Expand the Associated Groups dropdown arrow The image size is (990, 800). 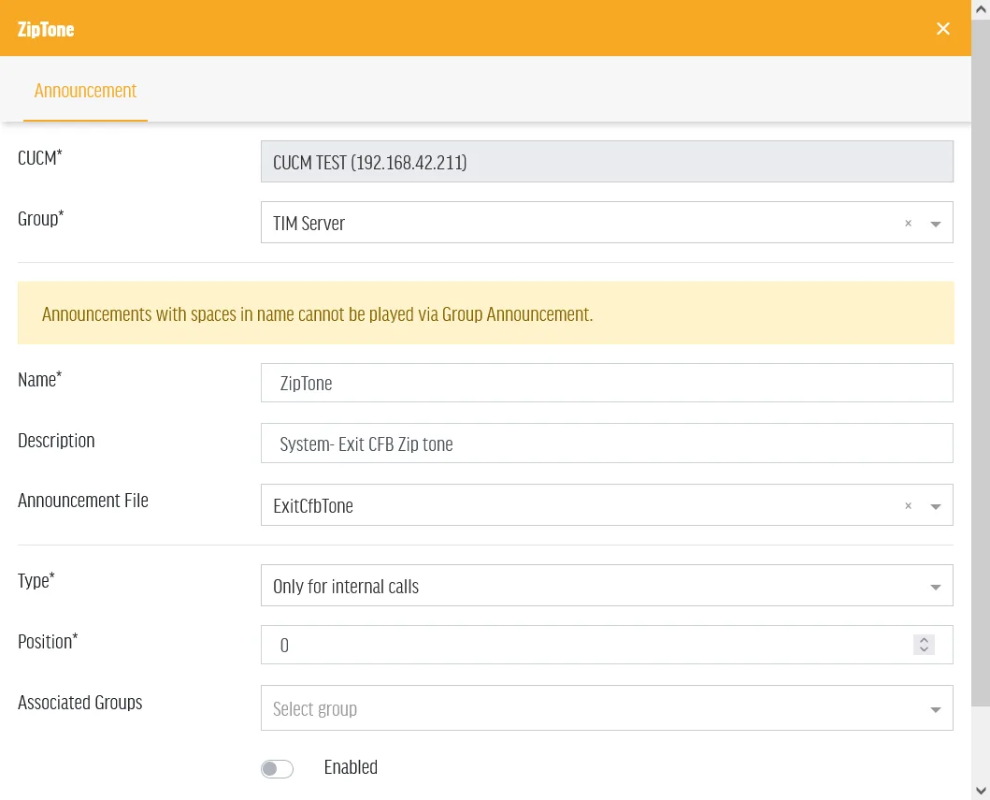click(x=936, y=709)
